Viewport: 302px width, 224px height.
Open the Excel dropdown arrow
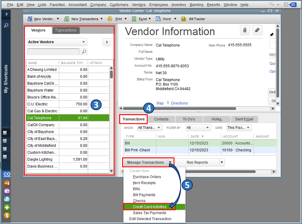coord(150,19)
